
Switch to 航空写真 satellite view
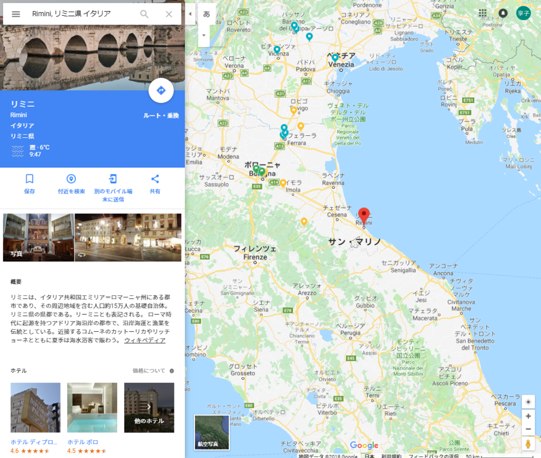point(211,432)
